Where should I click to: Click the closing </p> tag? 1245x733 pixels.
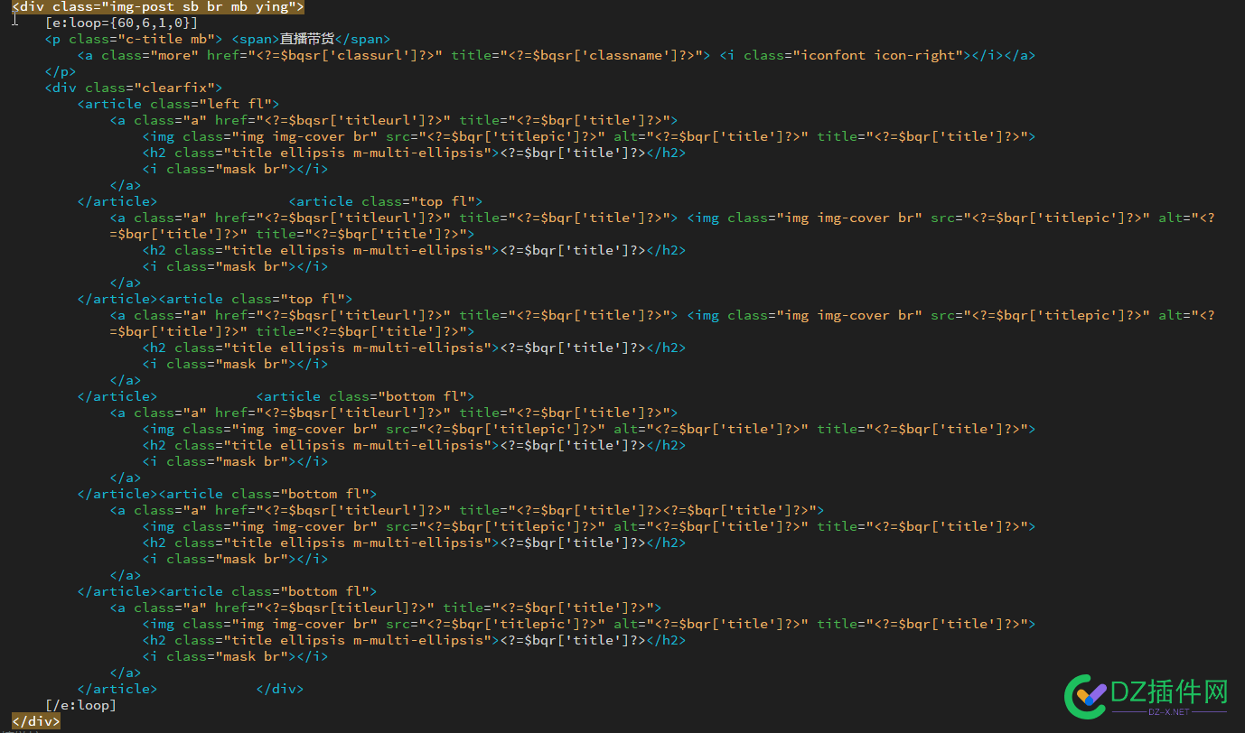pyautogui.click(x=61, y=71)
